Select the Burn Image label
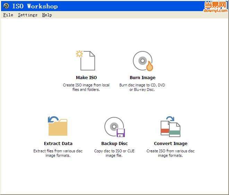Image resolution: width=229 pixels, height=195 pixels. click(143, 78)
